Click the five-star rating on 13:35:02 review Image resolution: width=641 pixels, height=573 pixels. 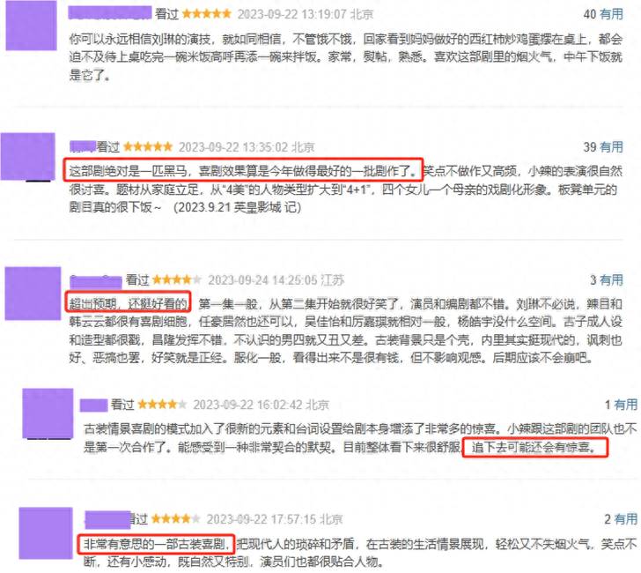point(148,147)
